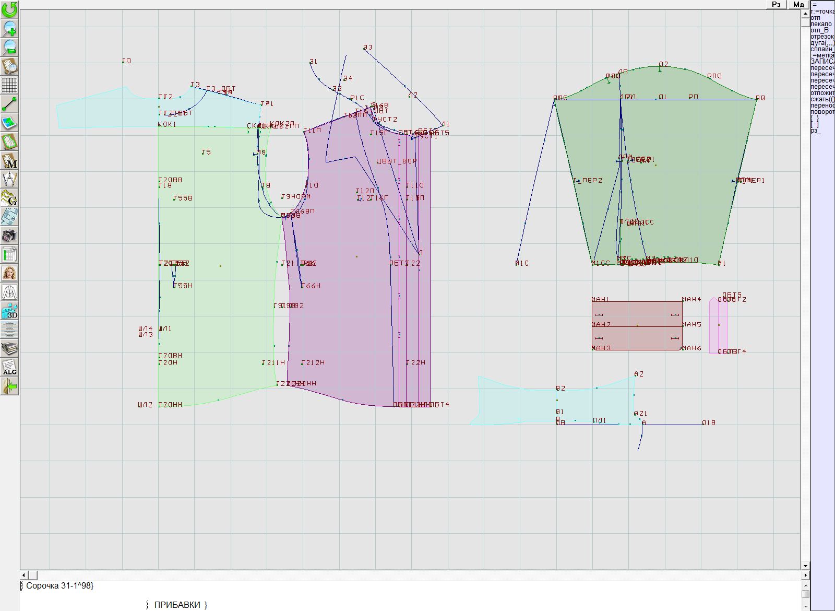Click the compass measuring tool icon
This screenshot has width=835, height=611.
tap(9, 179)
